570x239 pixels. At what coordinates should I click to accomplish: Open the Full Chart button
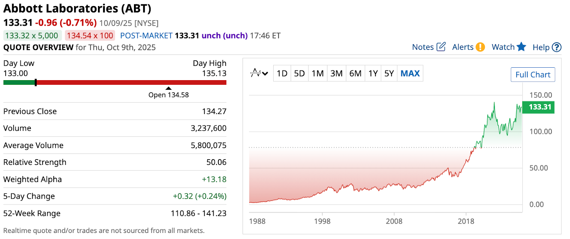(533, 74)
